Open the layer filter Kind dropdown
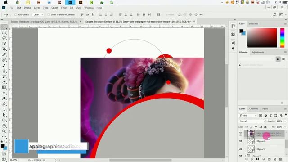Image resolution: width=288 pixels, height=162 pixels. coord(248,115)
